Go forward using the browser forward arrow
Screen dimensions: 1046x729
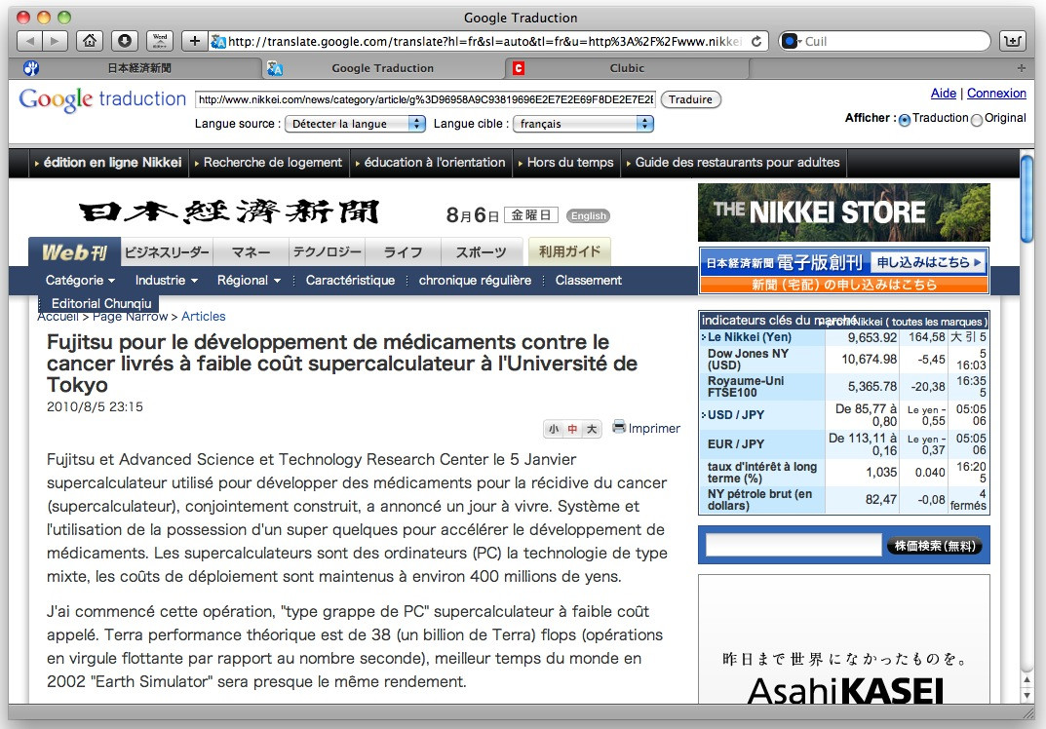[x=55, y=41]
